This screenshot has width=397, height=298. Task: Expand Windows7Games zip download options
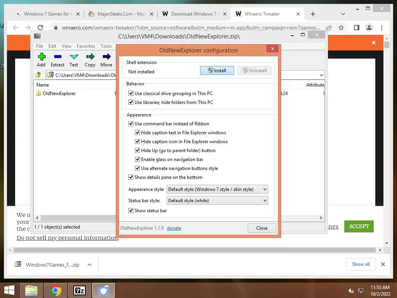90,265
